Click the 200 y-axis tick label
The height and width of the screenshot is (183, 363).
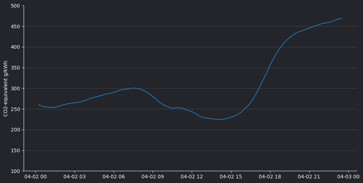pos(15,130)
